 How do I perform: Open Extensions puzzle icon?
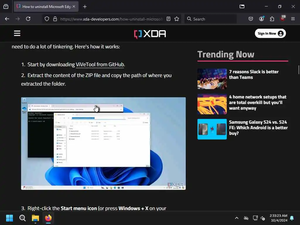pyautogui.click(x=272, y=19)
